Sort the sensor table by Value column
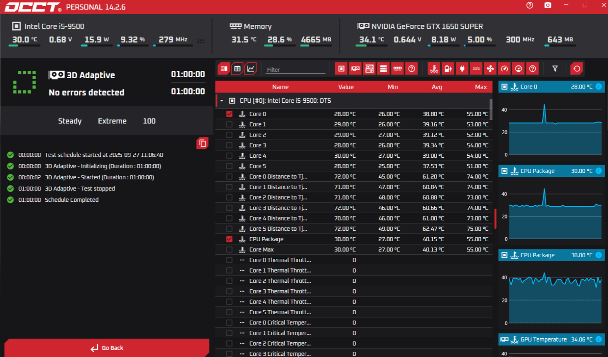 pyautogui.click(x=346, y=87)
